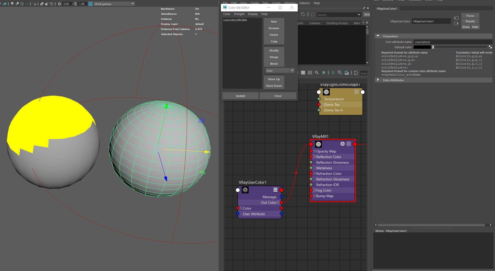The width and height of the screenshot is (495, 271).
Task: Toggle the snap-to-grid magnet icon
Action: click(340, 73)
